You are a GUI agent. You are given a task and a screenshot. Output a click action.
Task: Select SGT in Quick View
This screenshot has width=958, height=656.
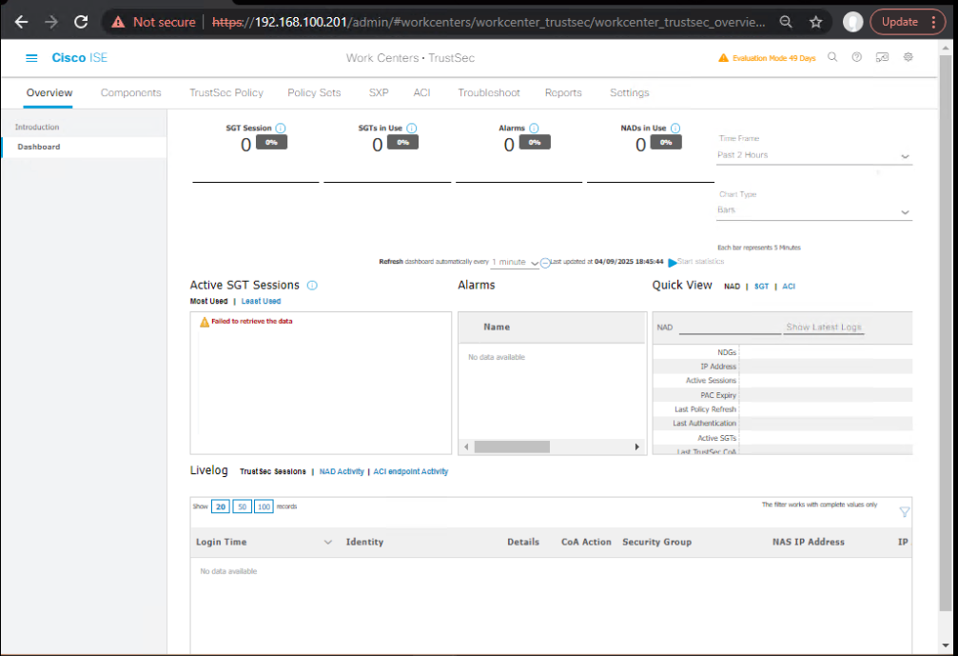point(761,287)
